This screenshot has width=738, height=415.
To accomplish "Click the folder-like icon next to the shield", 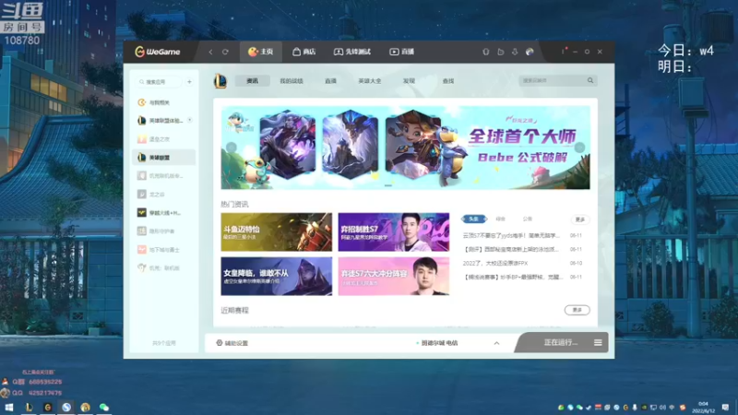I will pos(500,52).
